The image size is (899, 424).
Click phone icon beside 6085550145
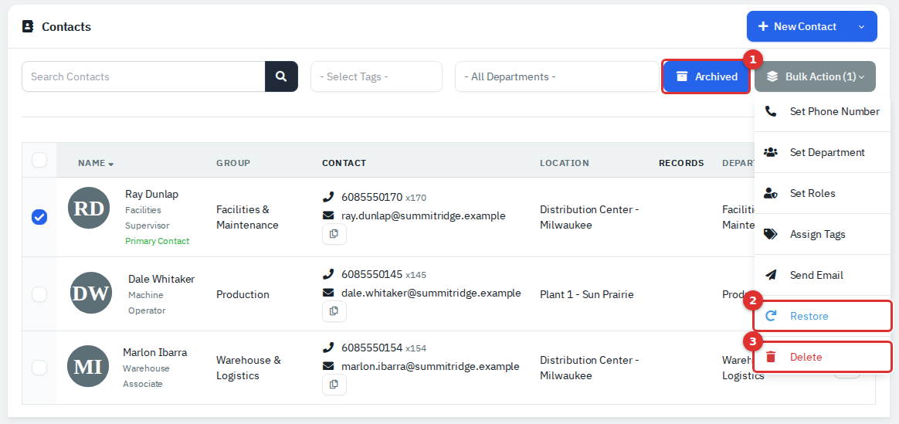[x=328, y=274]
